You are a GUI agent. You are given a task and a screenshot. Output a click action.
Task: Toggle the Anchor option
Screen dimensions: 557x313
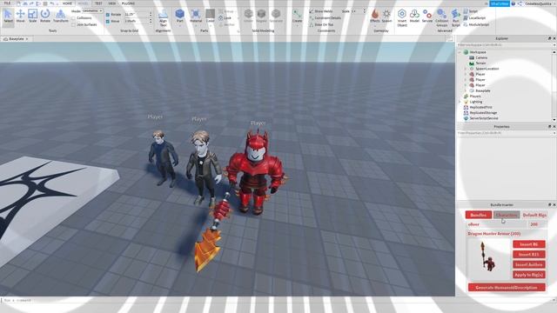226,24
